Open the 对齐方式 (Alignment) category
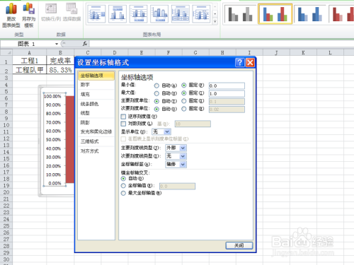 click(96, 151)
